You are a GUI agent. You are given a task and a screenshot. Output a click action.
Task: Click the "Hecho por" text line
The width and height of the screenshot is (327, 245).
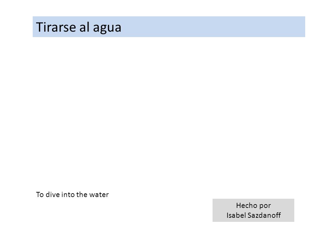pos(253,206)
